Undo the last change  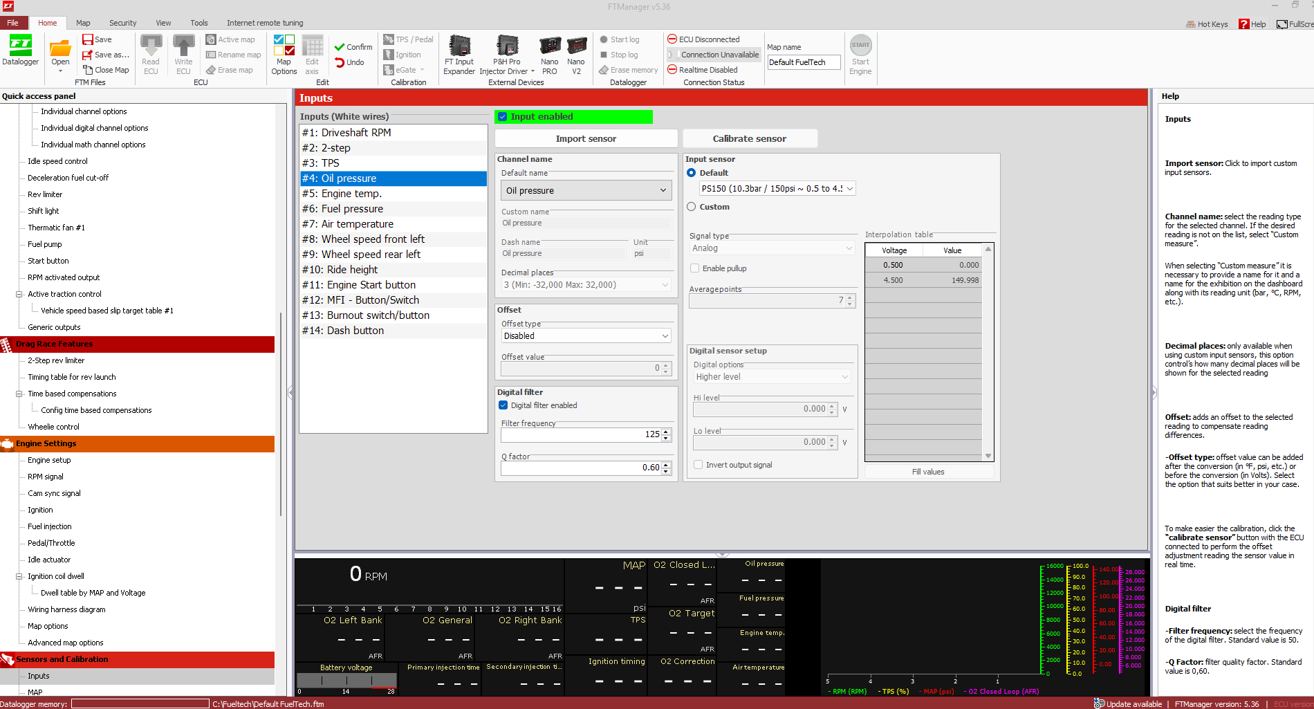349,62
